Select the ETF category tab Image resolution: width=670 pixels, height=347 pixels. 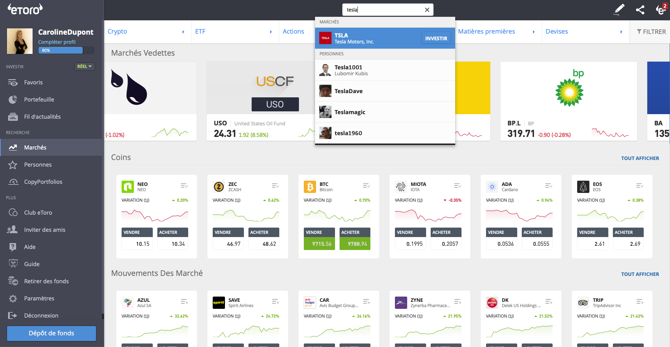[x=200, y=32]
